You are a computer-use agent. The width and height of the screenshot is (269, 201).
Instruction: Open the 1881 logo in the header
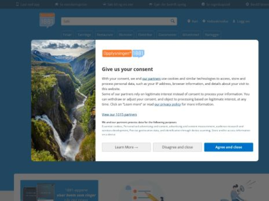pyautogui.click(x=47, y=20)
